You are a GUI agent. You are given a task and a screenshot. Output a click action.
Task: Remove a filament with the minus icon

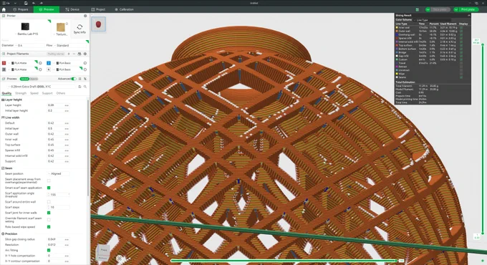74,54
